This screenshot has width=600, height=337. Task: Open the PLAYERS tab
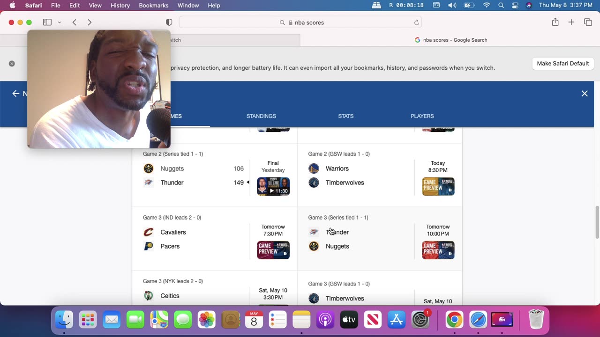click(x=422, y=116)
